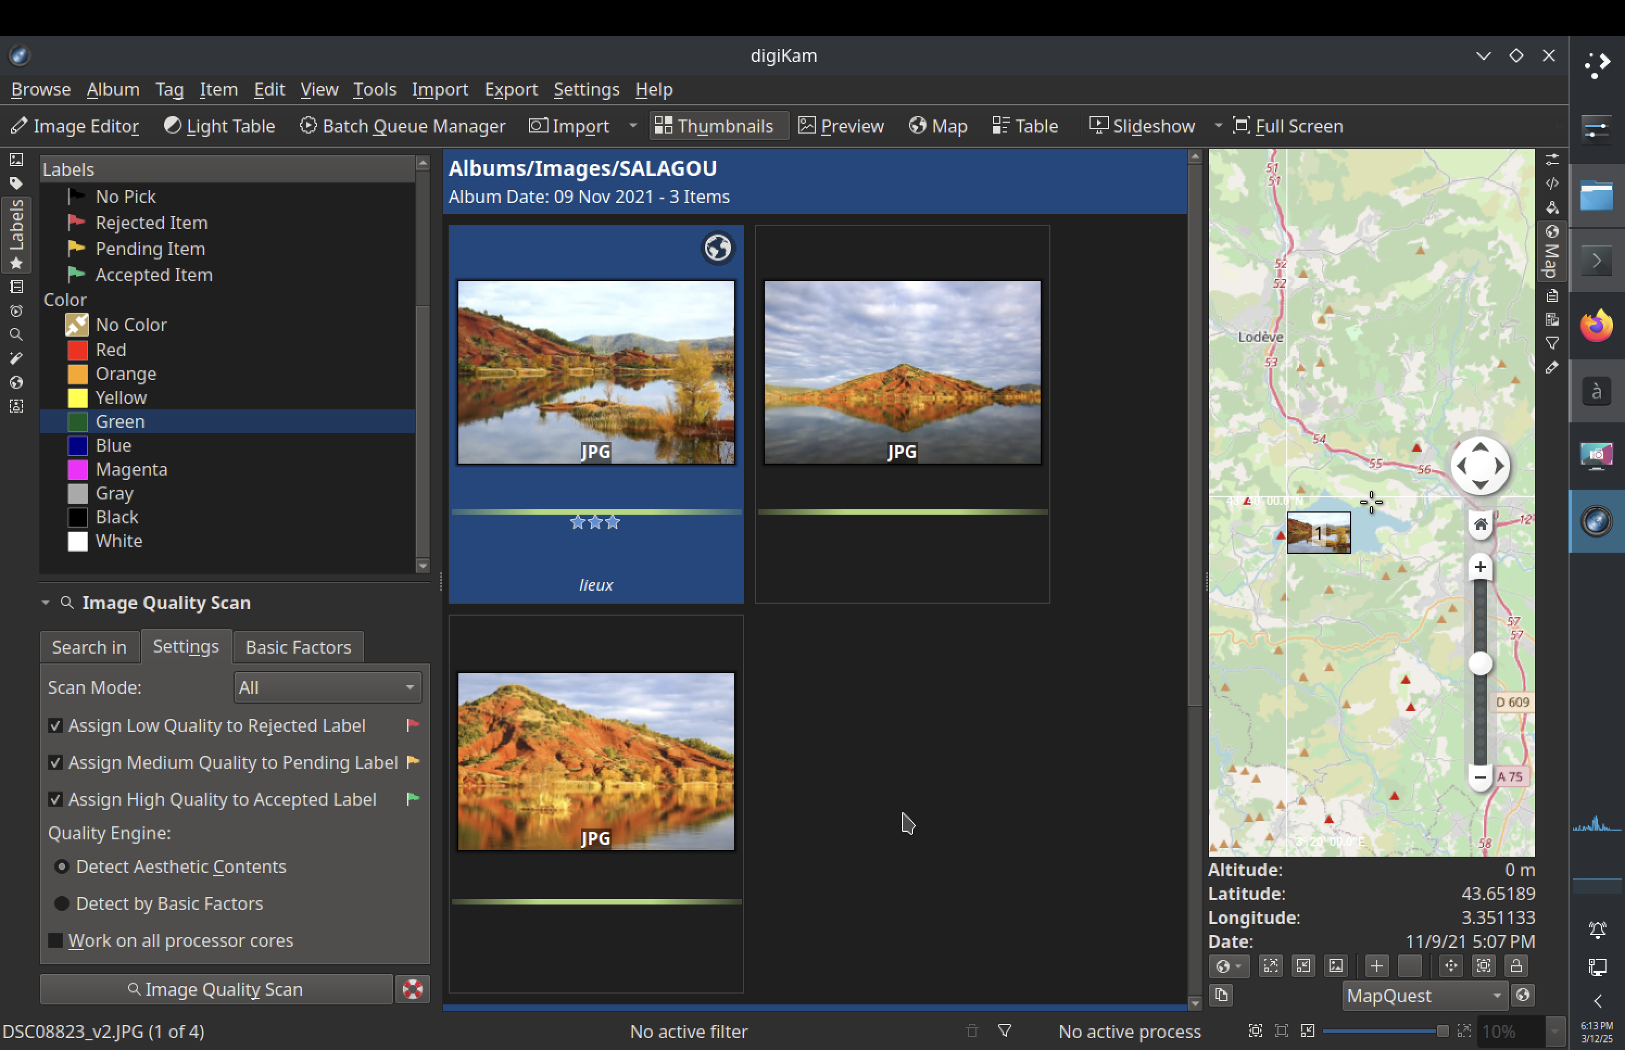Open the Light Table tool
The height and width of the screenshot is (1050, 1625).
coord(219,126)
